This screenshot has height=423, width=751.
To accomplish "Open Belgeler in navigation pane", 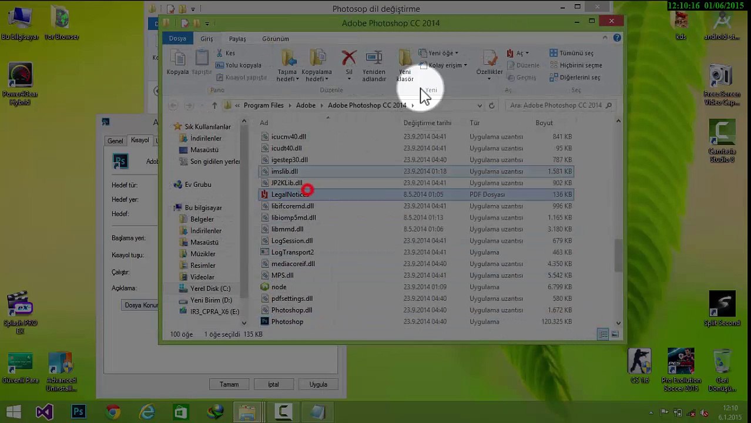I will pyautogui.click(x=202, y=219).
